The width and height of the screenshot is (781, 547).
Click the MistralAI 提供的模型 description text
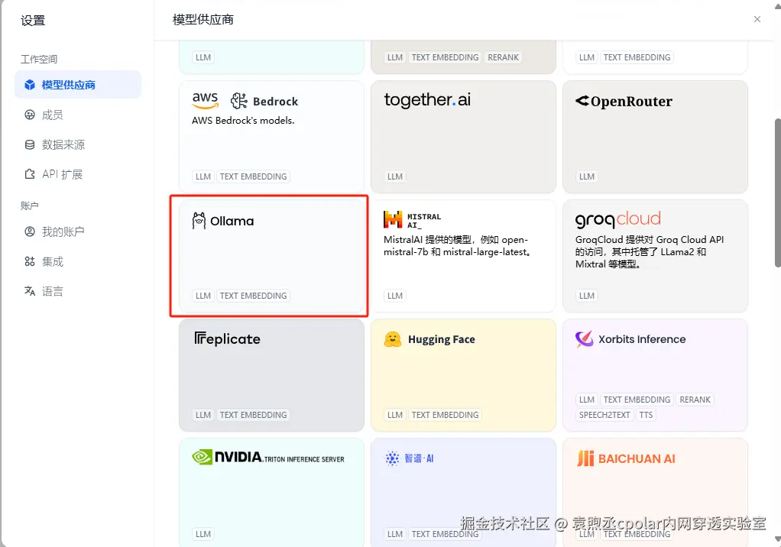(458, 246)
